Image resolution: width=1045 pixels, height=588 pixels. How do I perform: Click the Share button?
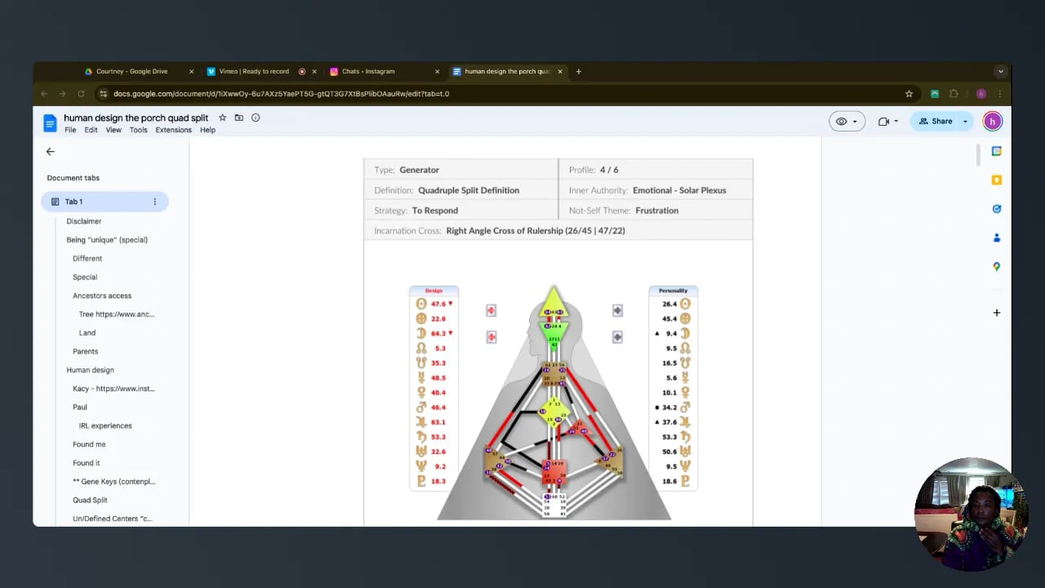click(x=935, y=122)
